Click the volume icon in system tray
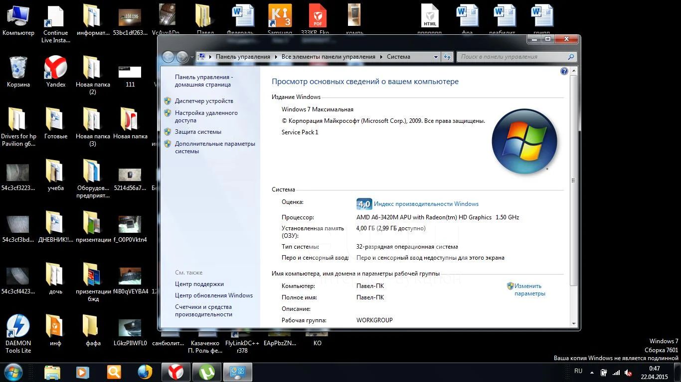This screenshot has width=681, height=382. tap(629, 373)
